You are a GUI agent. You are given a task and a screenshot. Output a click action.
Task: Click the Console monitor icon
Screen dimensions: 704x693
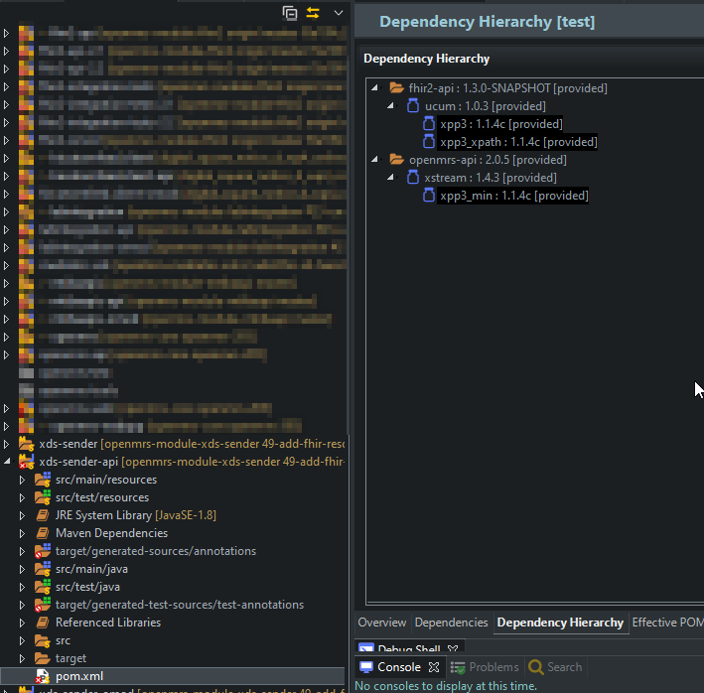366,667
